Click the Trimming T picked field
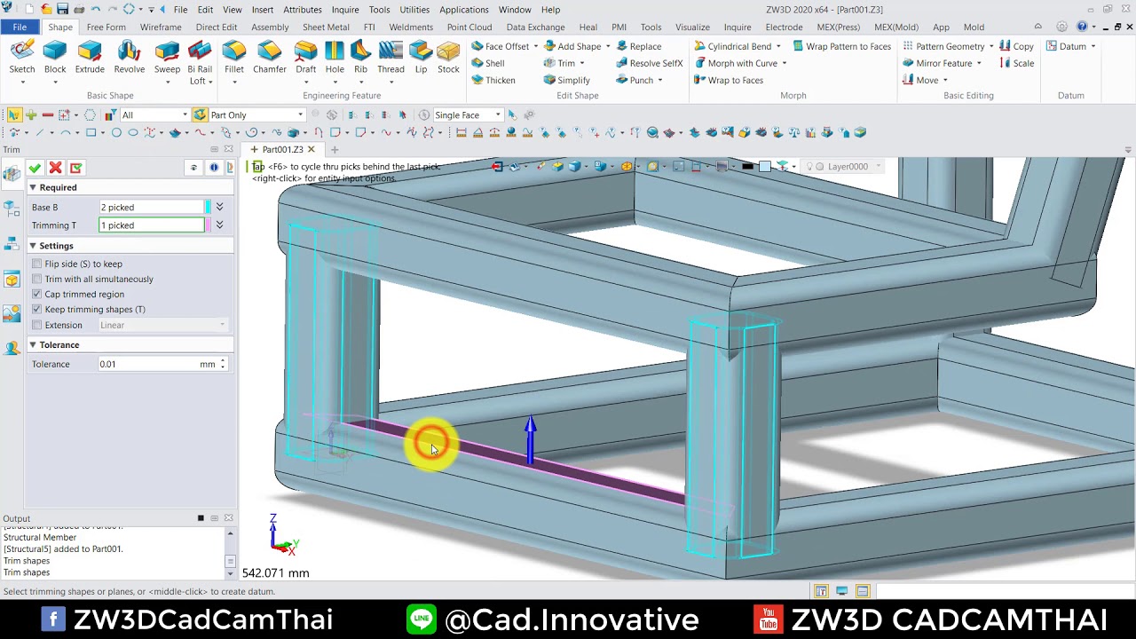Viewport: 1136px width, 639px height. 151,225
